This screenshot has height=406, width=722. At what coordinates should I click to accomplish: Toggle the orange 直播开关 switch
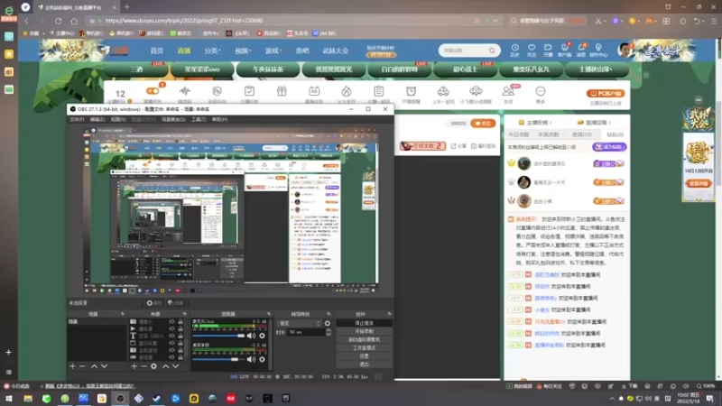point(153,91)
